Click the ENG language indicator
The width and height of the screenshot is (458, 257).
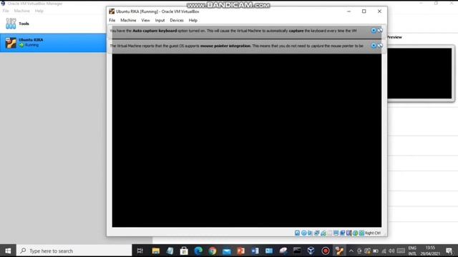tap(412, 248)
